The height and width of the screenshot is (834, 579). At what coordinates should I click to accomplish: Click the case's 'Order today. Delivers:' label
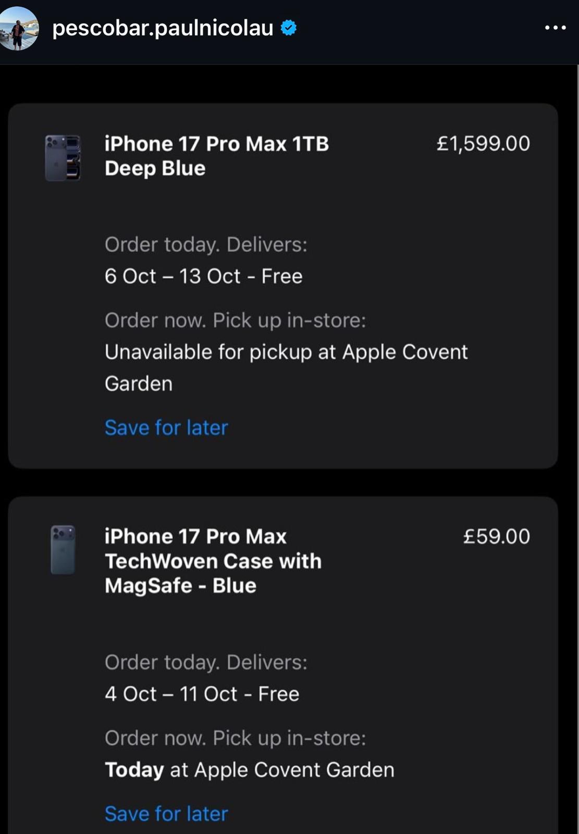[206, 663]
